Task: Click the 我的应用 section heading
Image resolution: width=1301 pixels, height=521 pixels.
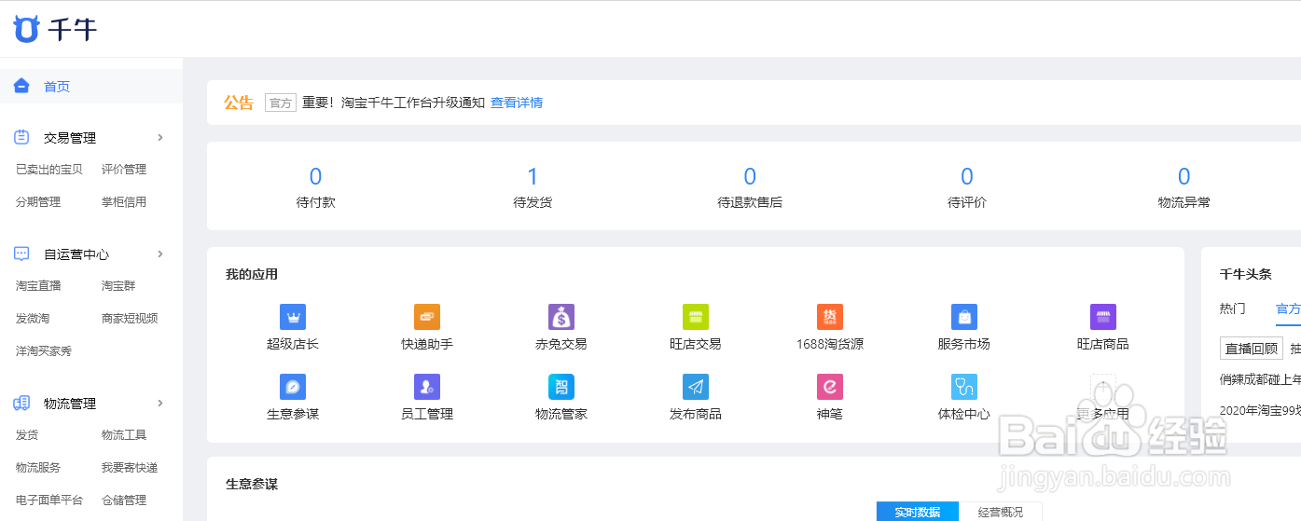Action: (x=252, y=274)
